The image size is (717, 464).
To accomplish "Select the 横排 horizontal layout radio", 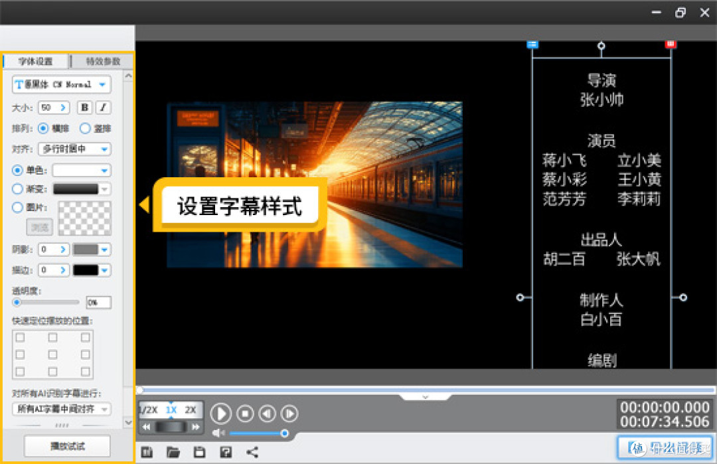I will (43, 129).
